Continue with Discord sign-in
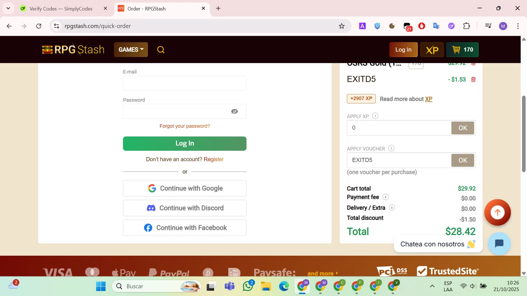Screen dimensions: 527x296 coord(185,208)
